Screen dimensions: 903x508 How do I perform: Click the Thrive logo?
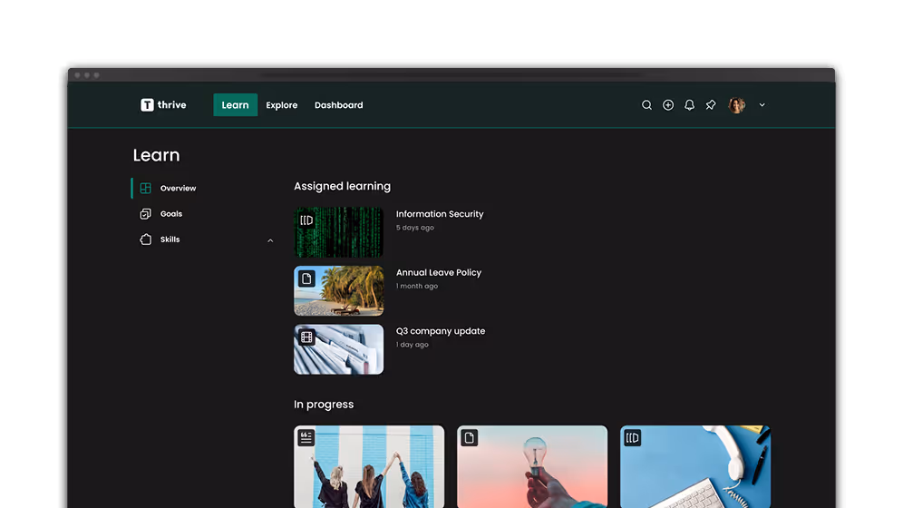coord(163,105)
